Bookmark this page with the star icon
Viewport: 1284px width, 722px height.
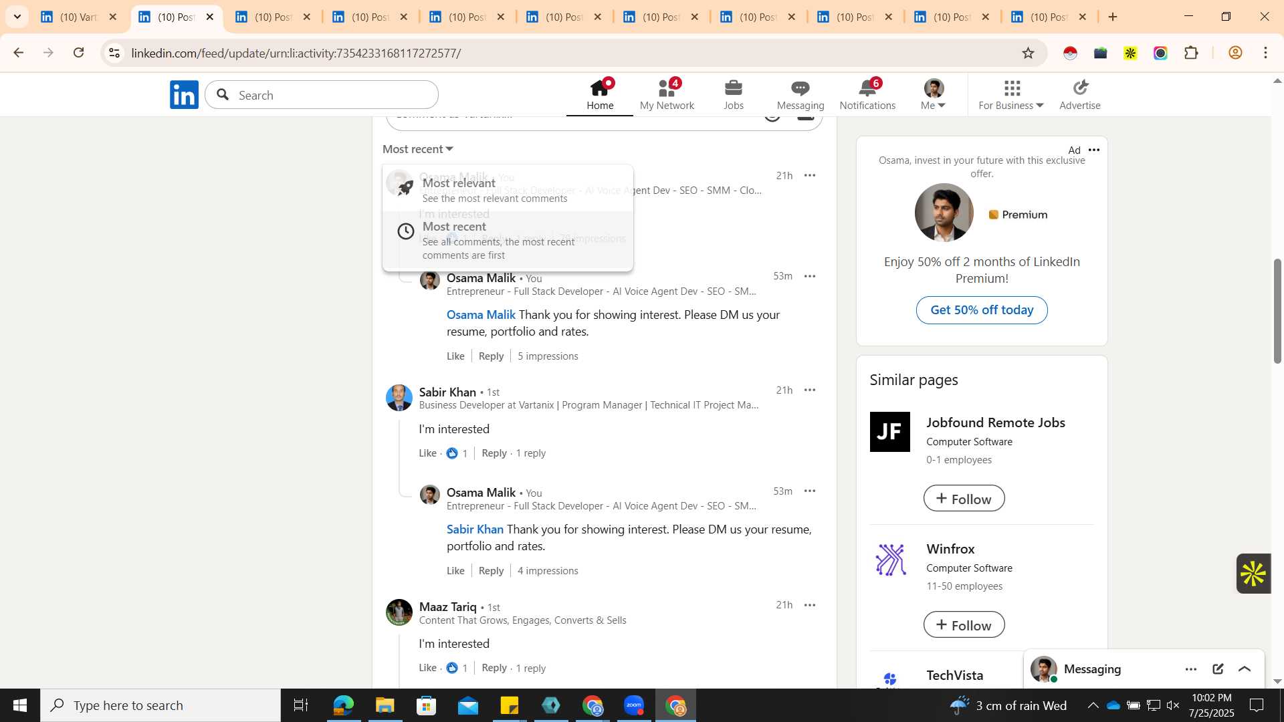tap(1028, 53)
